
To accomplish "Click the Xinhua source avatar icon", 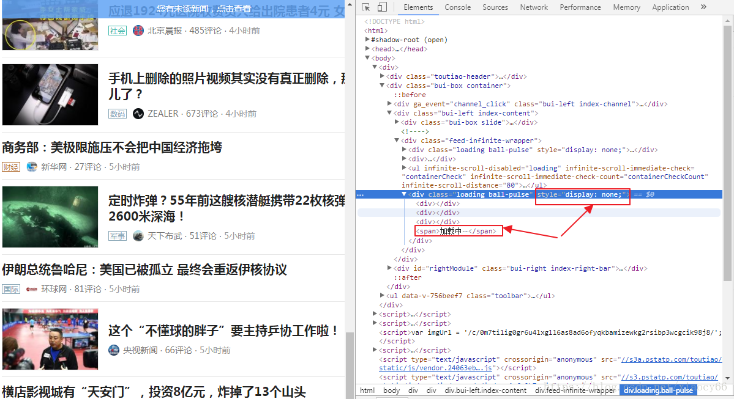I will (31, 167).
